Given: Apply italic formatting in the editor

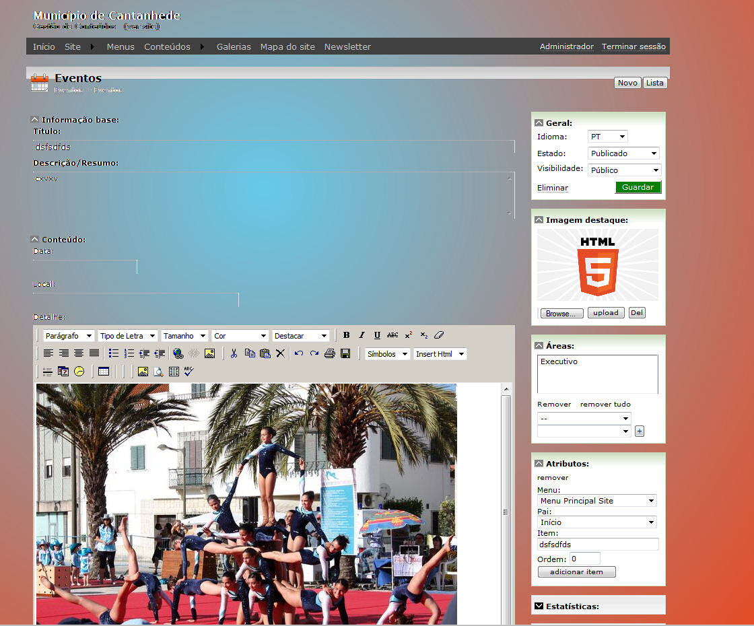Looking at the screenshot, I should [362, 335].
